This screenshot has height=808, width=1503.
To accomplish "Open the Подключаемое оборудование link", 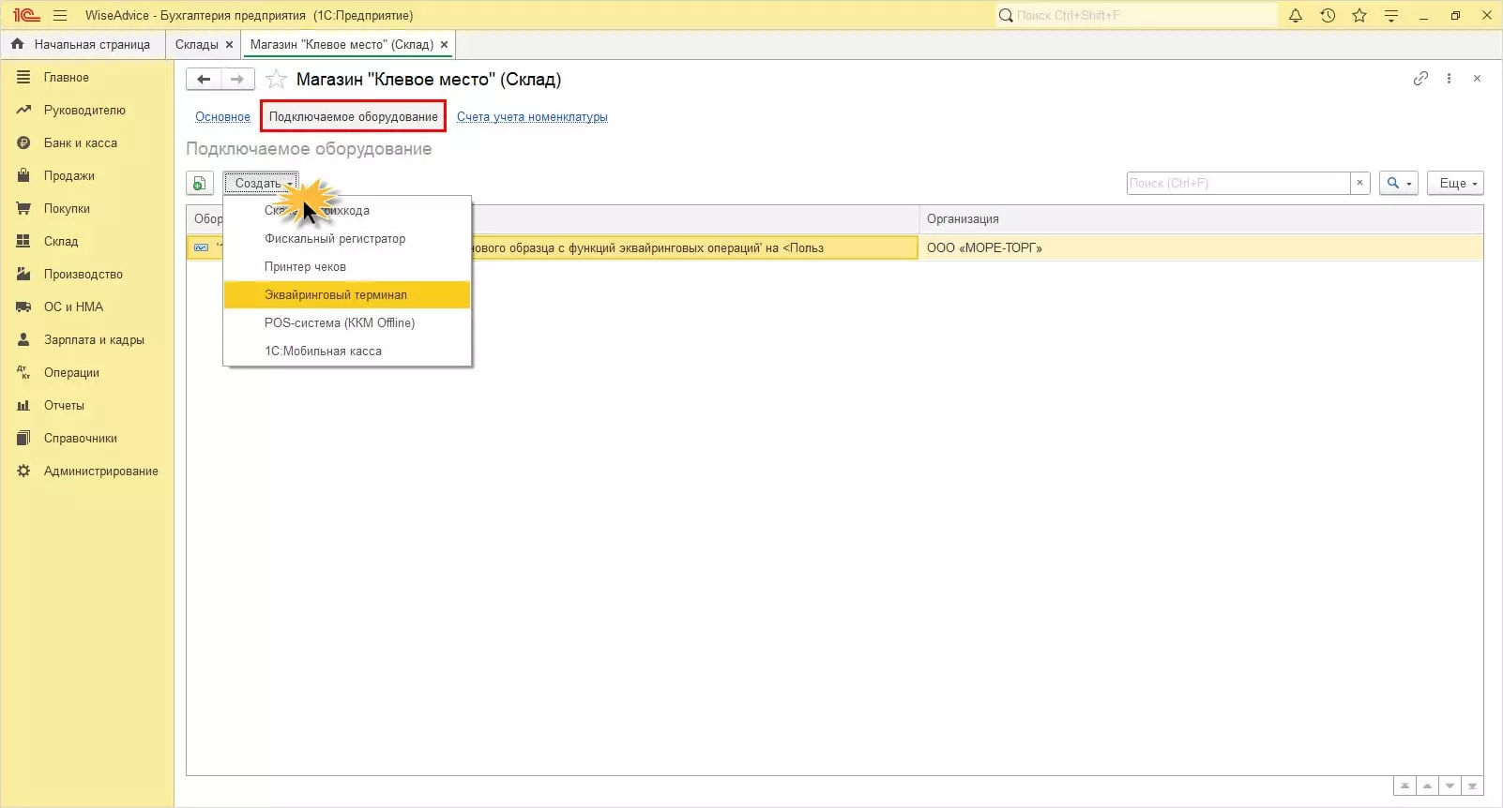I will coord(354,117).
